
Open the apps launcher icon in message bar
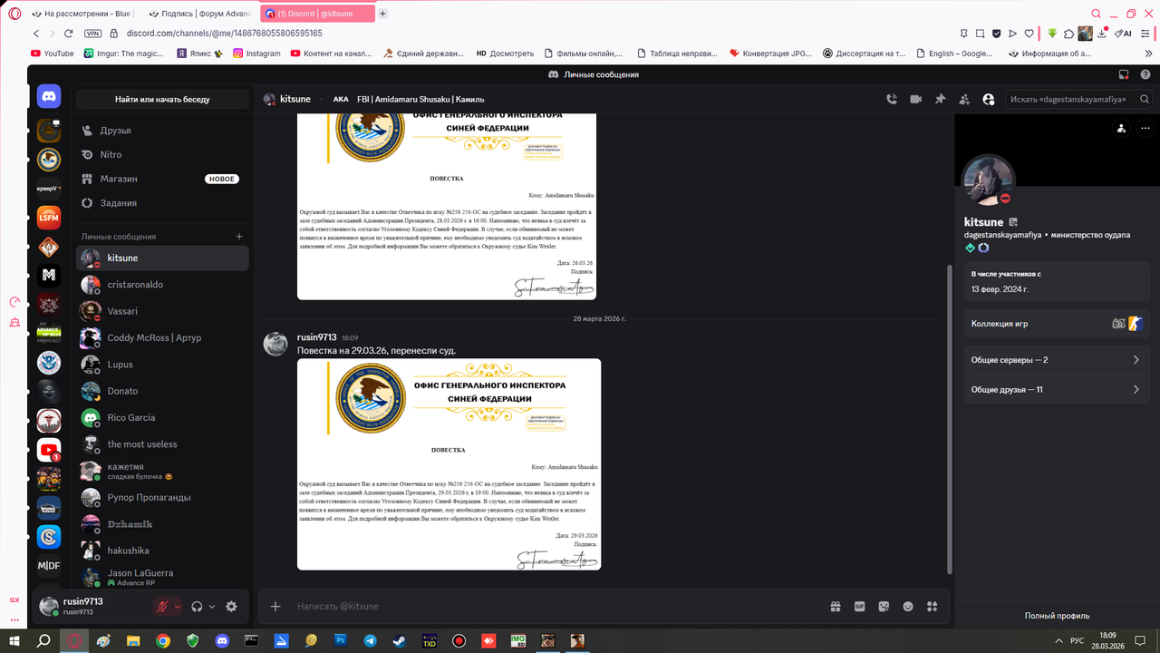[933, 606]
